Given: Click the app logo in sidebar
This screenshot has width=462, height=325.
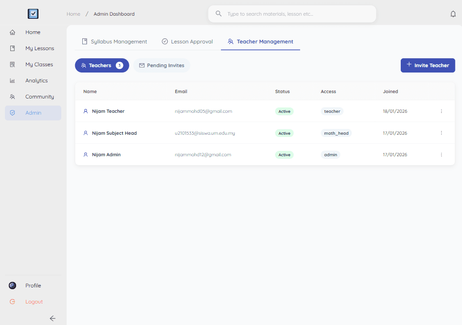Looking at the screenshot, I should click(x=33, y=14).
